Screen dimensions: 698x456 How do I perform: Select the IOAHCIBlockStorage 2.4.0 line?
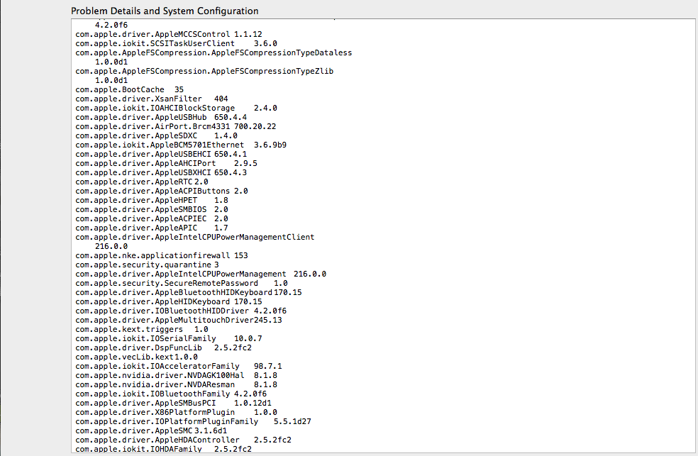177,108
